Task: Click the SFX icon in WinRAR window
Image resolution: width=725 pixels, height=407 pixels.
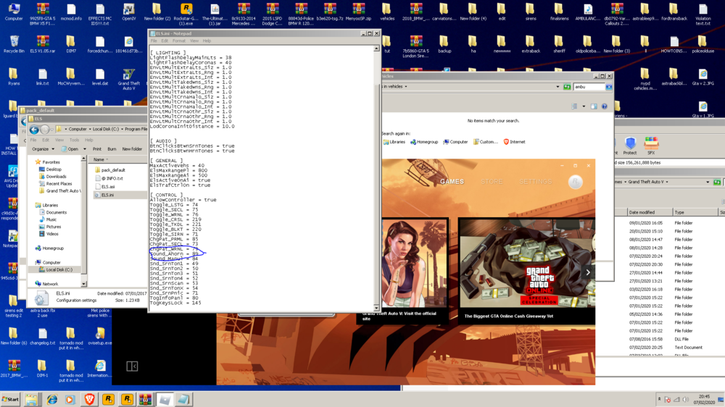Action: coord(651,146)
